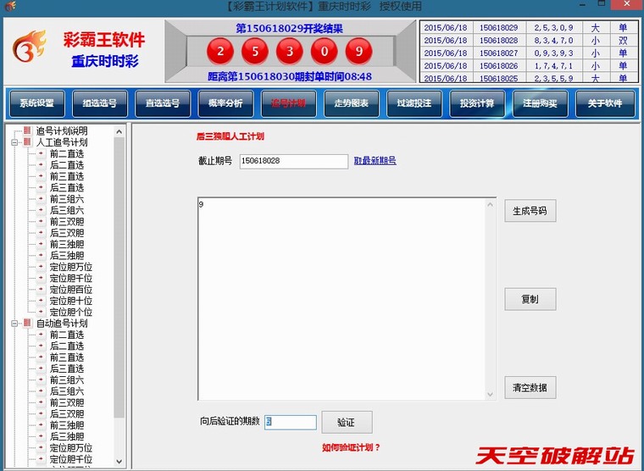Click the 取最新期号 link
Viewport: 644px width, 471px height.
point(375,161)
